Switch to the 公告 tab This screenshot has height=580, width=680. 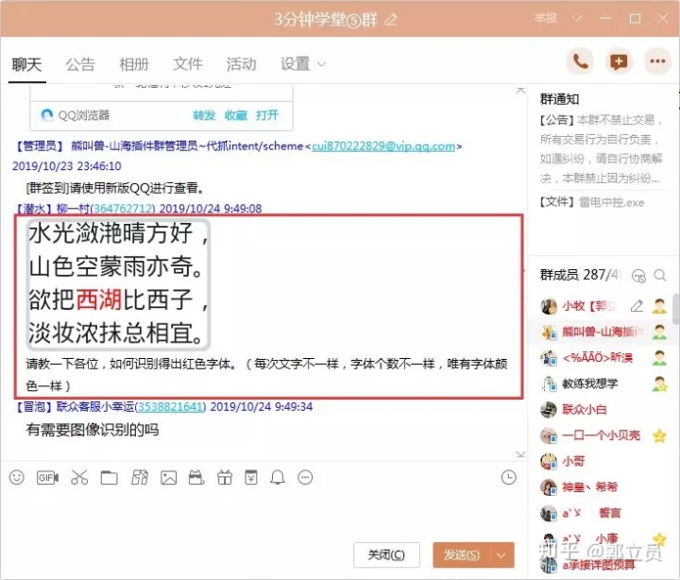pyautogui.click(x=80, y=64)
